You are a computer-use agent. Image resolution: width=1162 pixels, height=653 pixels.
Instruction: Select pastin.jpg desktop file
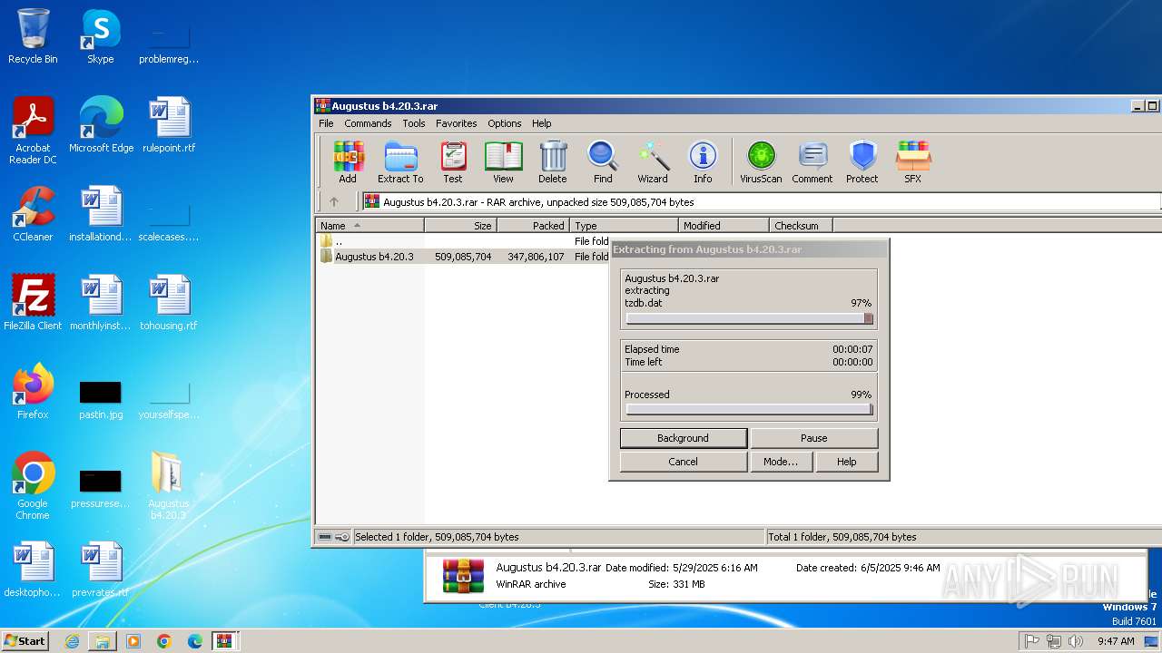[x=101, y=397]
